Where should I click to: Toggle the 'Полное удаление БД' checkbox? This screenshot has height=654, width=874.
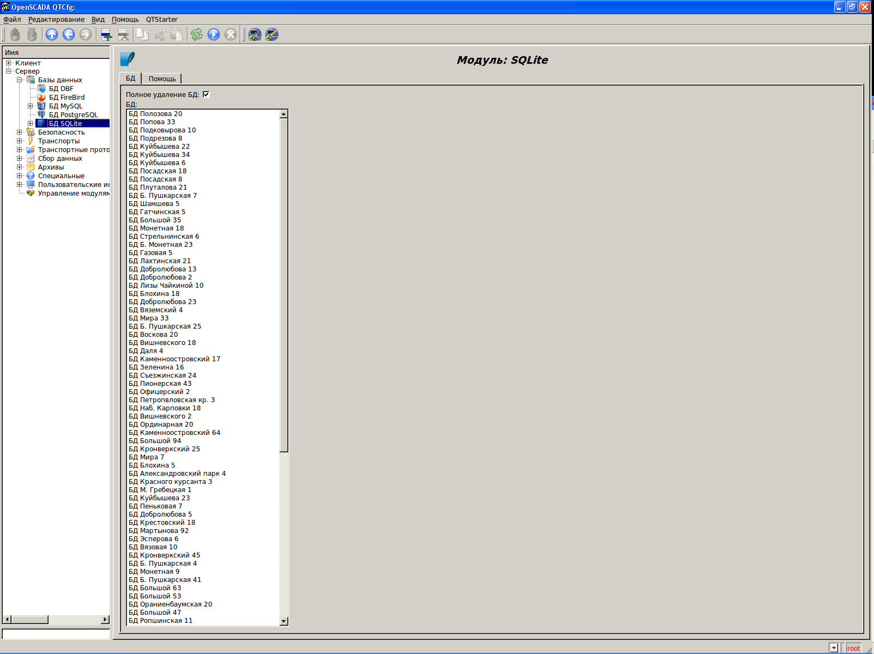206,94
